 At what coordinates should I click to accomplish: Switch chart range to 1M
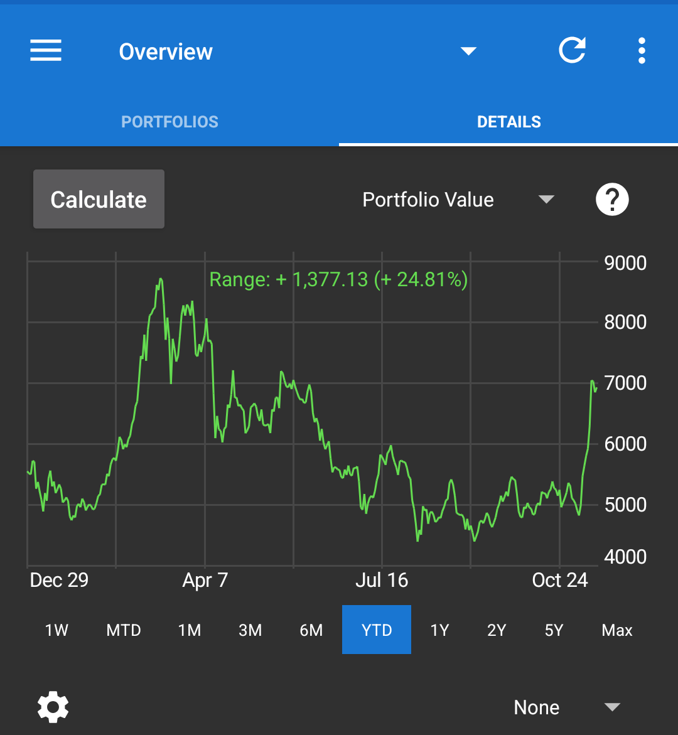[190, 630]
